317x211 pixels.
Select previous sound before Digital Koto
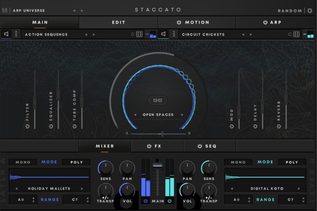232,189
